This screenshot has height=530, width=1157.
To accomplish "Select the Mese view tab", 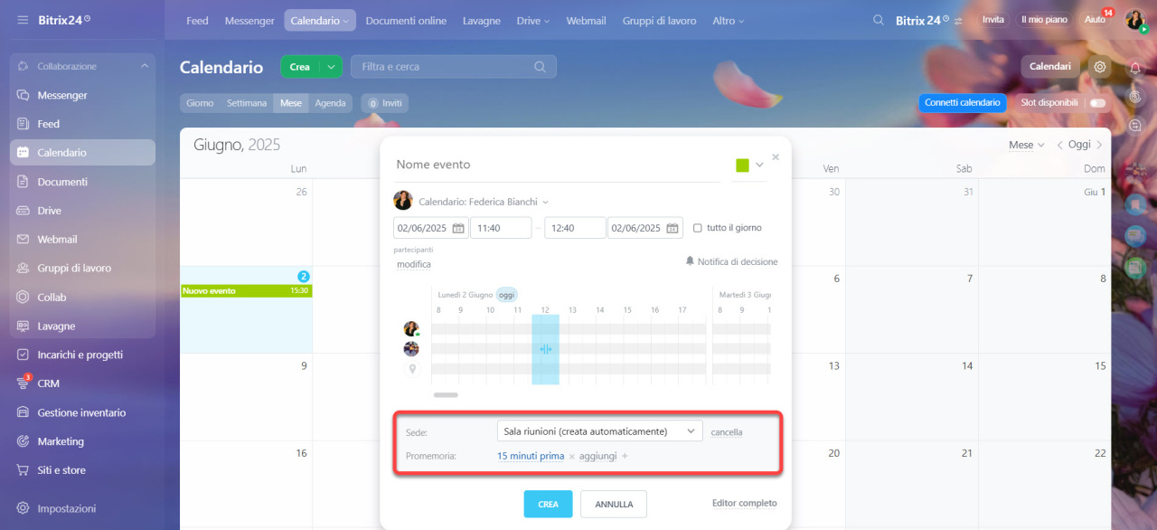I will [291, 103].
